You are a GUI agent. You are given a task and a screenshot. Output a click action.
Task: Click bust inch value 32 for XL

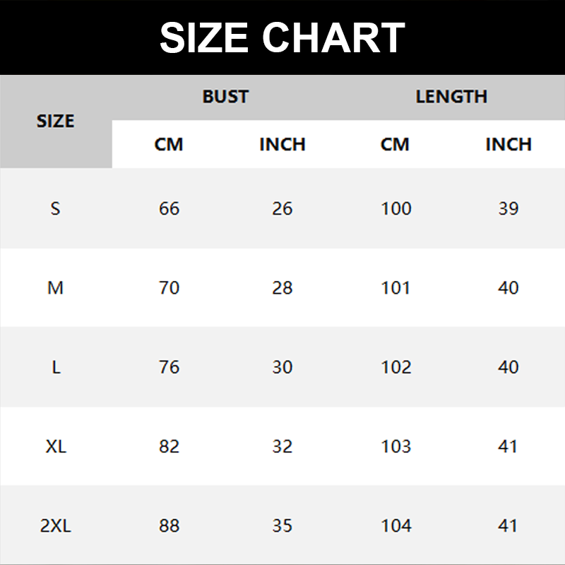click(282, 446)
